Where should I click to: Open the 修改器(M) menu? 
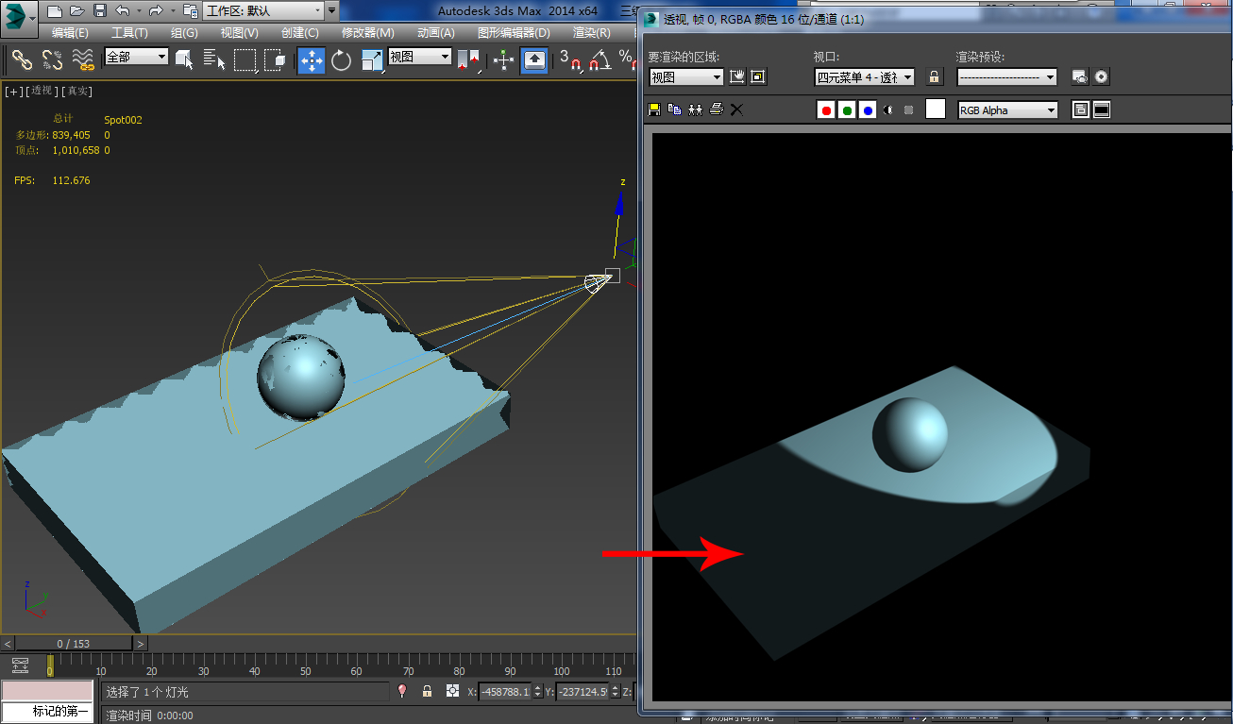[367, 32]
